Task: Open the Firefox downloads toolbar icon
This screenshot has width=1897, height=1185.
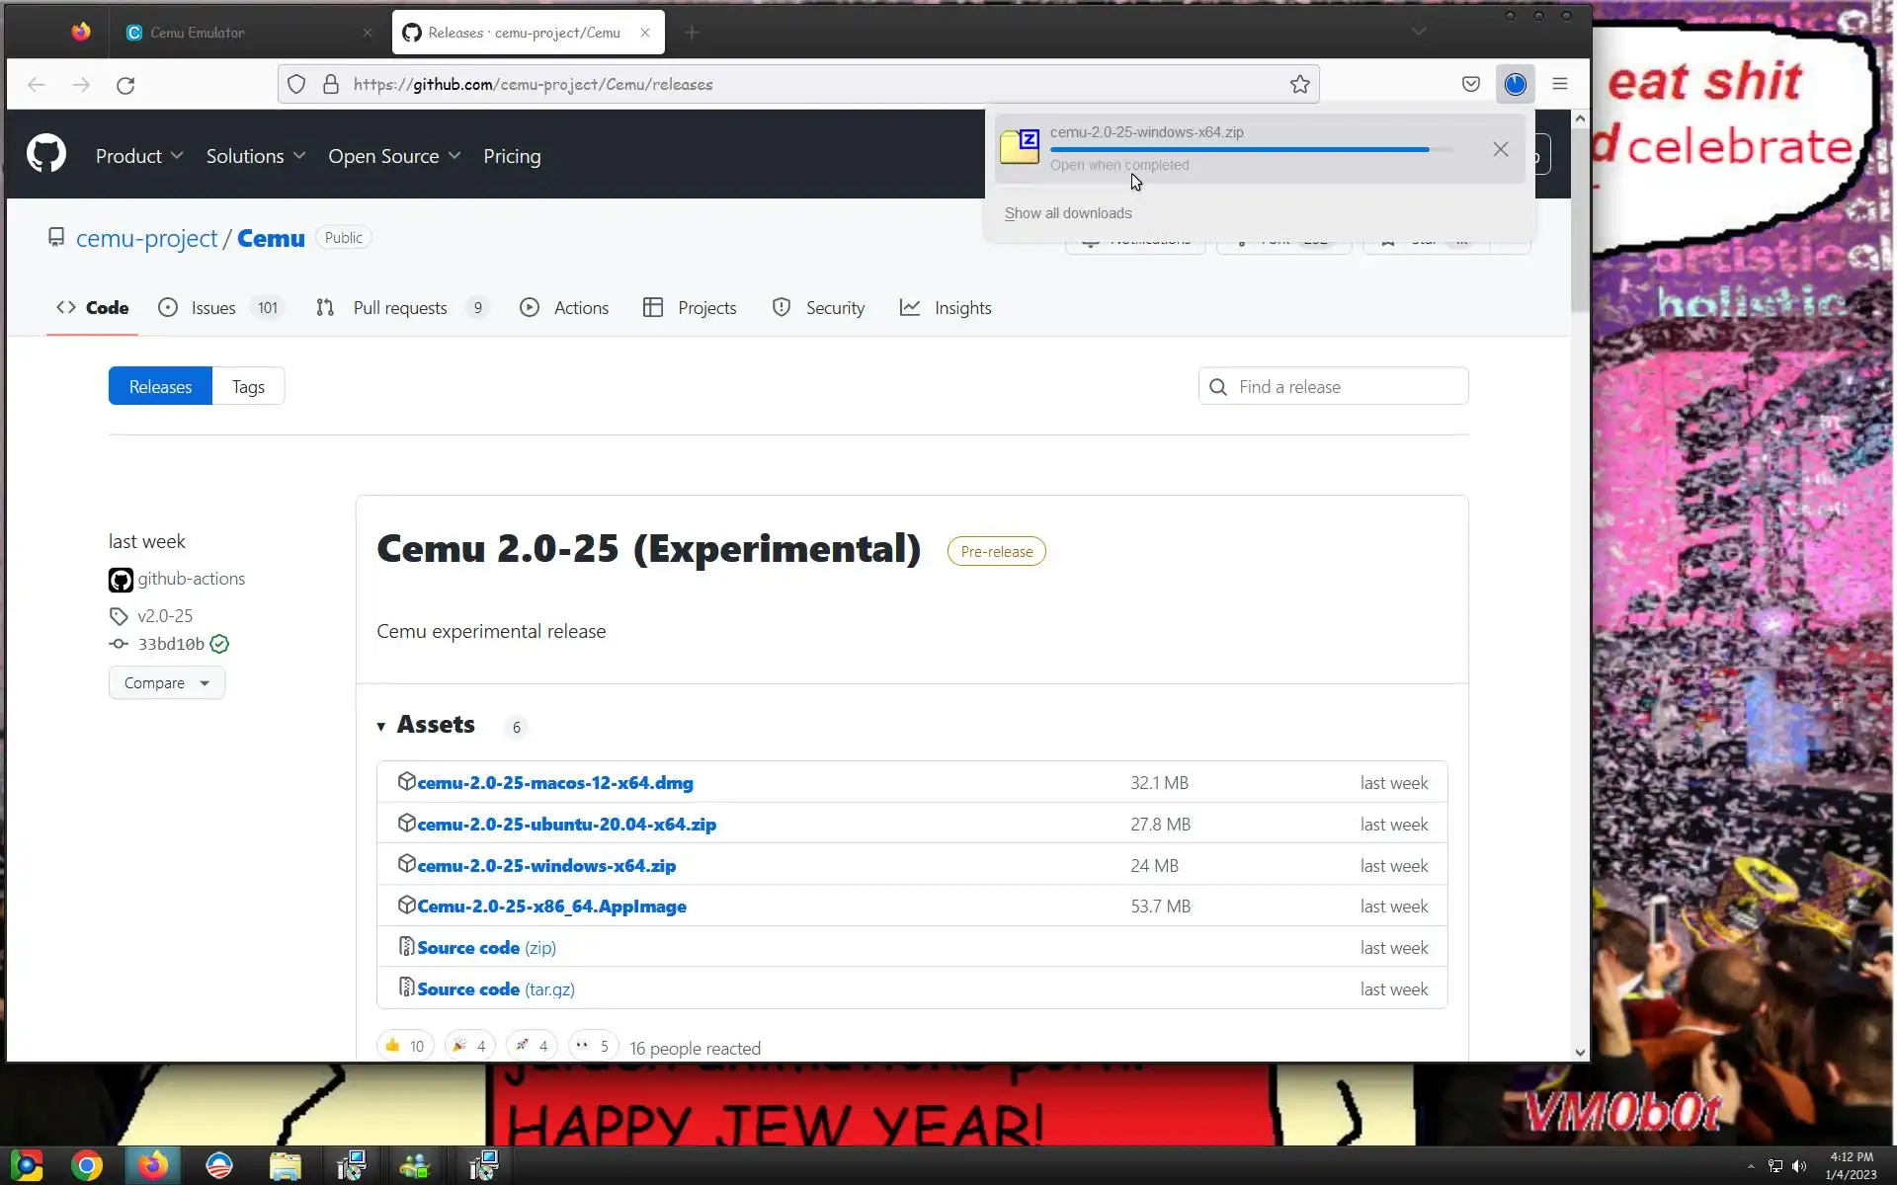Action: tap(1515, 85)
